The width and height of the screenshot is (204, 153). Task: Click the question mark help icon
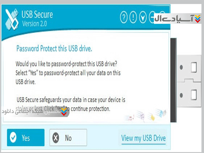coord(124,17)
